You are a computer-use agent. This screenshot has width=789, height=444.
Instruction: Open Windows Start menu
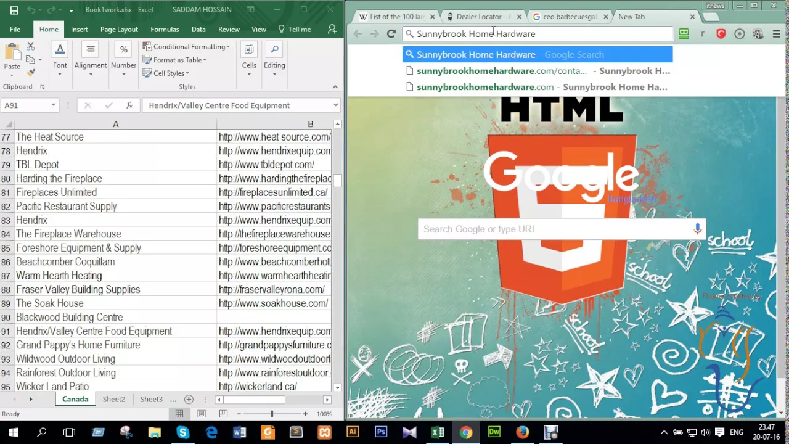click(14, 432)
